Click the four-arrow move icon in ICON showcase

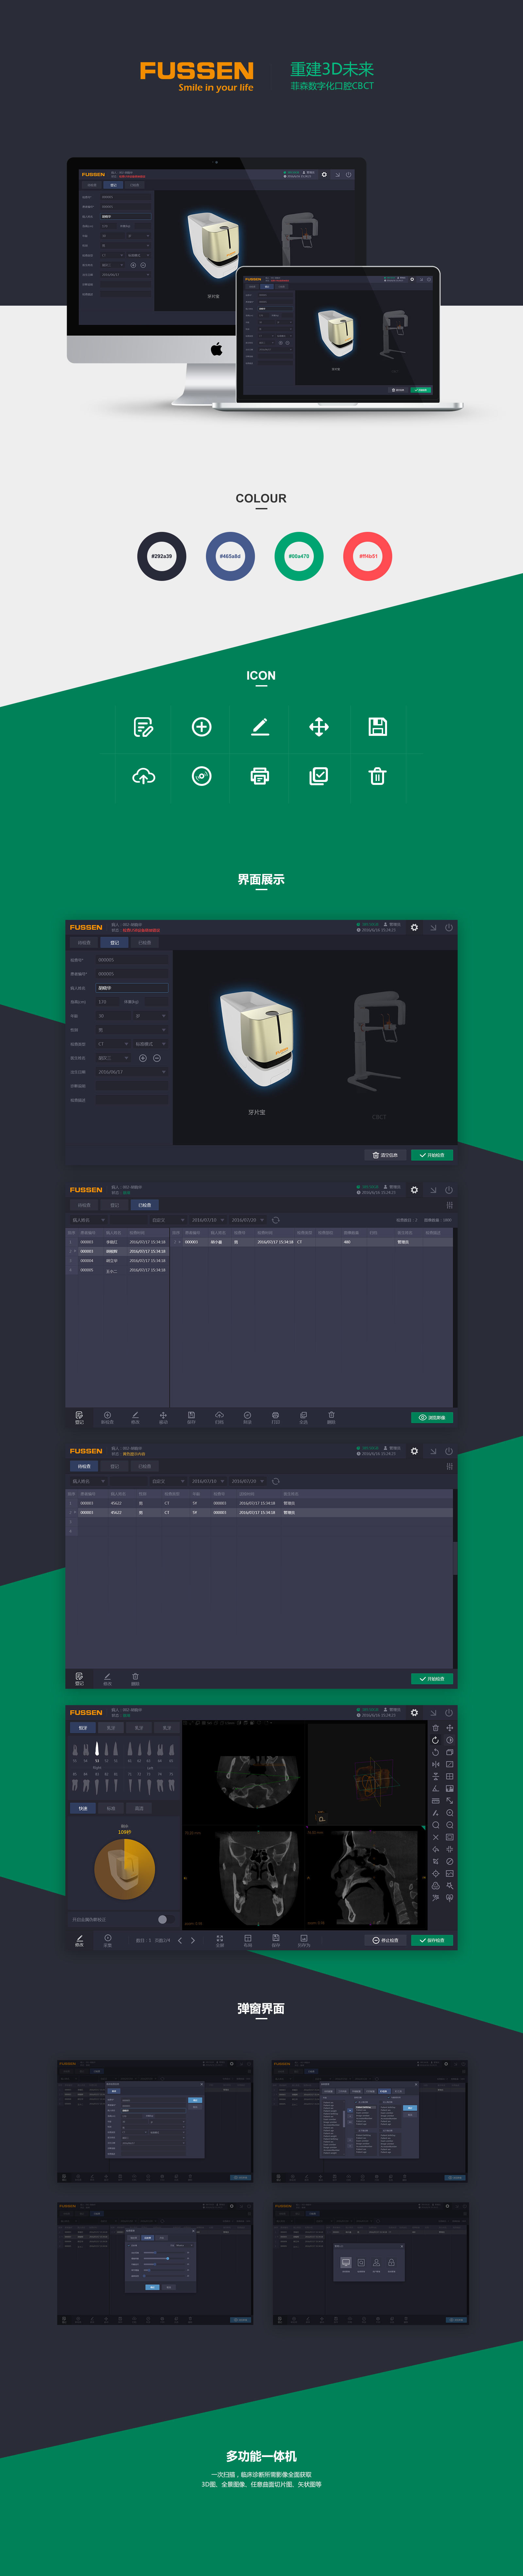click(319, 727)
